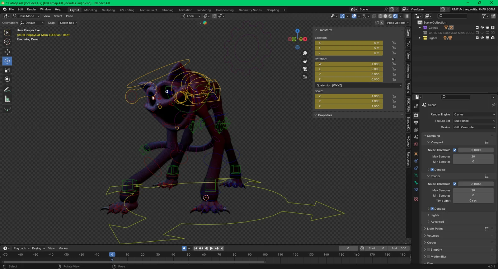Open the File menu
The height and width of the screenshot is (269, 498).
pos(12,9)
